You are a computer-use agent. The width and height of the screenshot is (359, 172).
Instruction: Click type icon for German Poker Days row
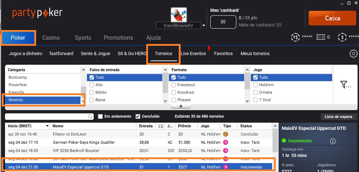tap(226, 142)
